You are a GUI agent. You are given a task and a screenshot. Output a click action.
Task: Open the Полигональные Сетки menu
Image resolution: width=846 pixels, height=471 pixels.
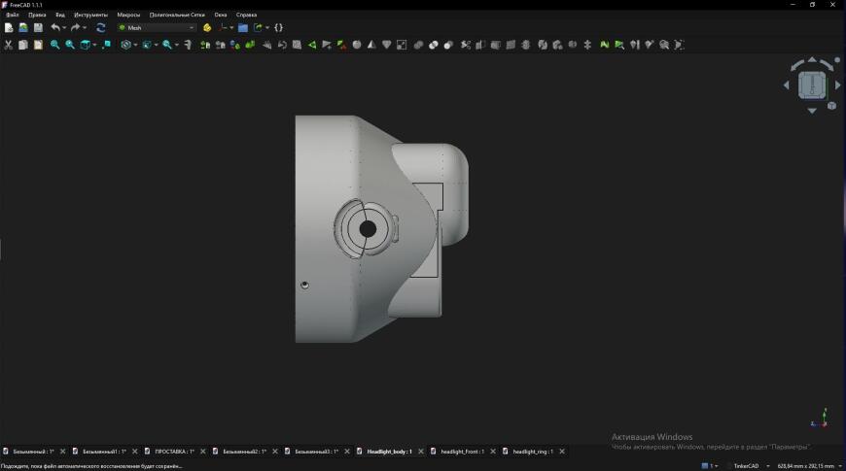177,15
